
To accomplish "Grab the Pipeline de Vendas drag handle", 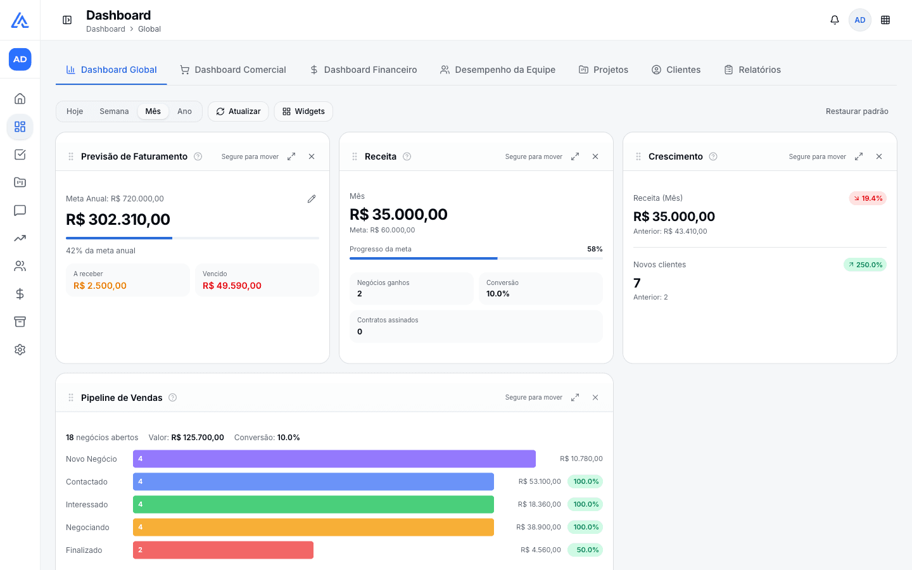I will (71, 398).
